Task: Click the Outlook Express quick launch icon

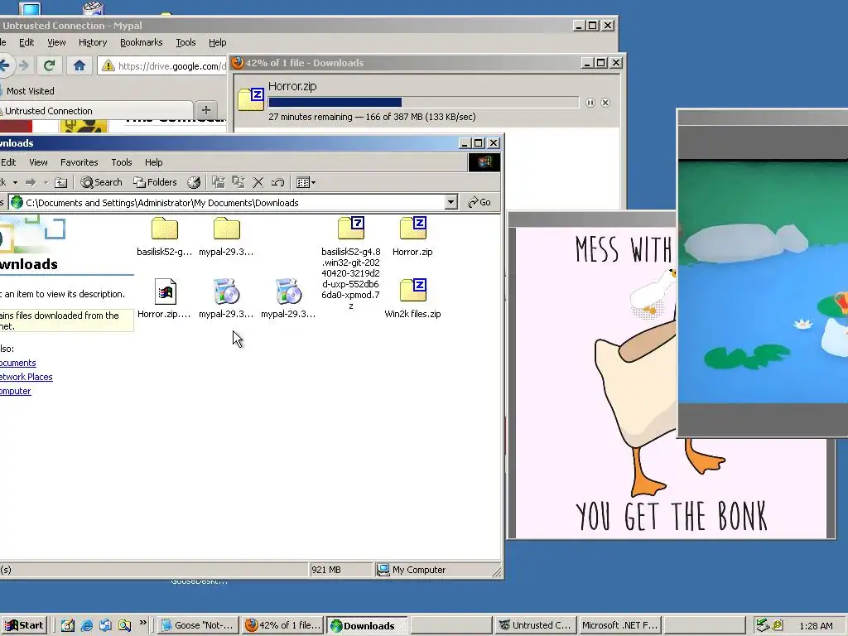Action: point(105,626)
